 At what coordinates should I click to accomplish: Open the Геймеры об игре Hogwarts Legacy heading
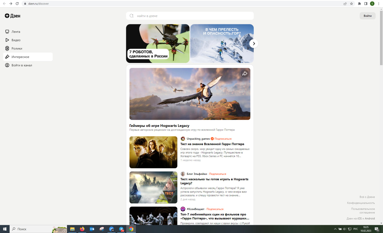coord(159,126)
